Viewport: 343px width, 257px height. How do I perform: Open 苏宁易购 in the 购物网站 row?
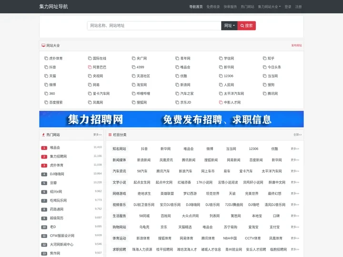(231, 227)
